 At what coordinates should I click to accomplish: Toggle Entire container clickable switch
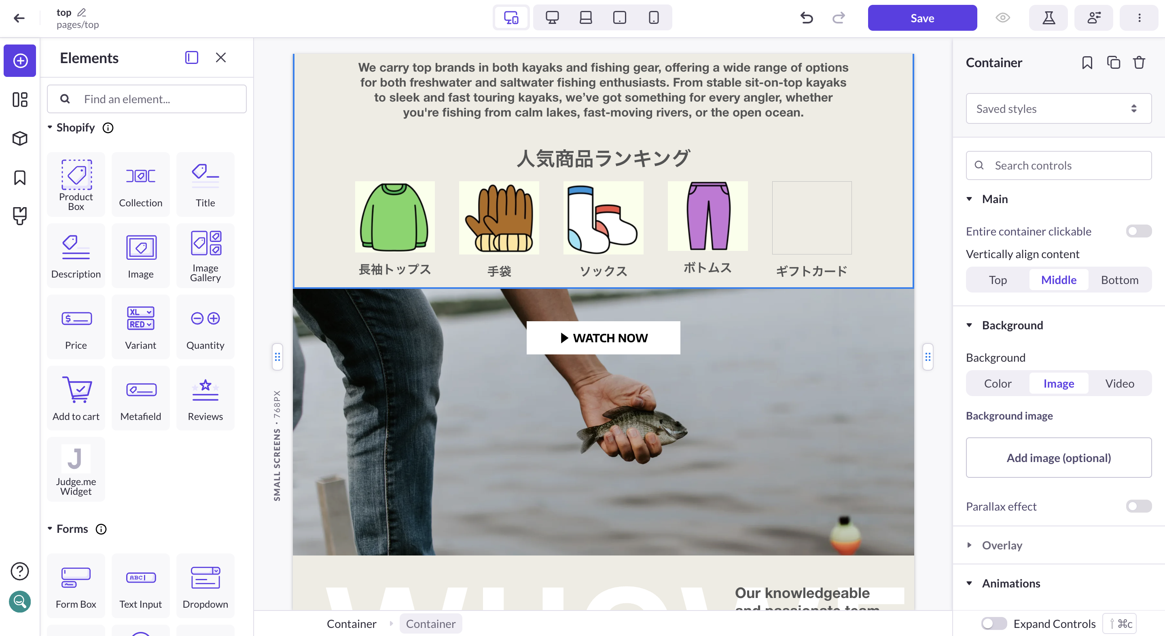(1138, 231)
